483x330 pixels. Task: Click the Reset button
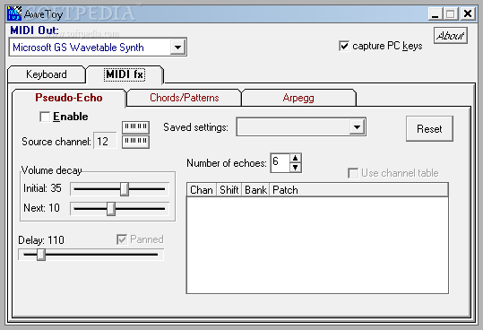coord(429,129)
